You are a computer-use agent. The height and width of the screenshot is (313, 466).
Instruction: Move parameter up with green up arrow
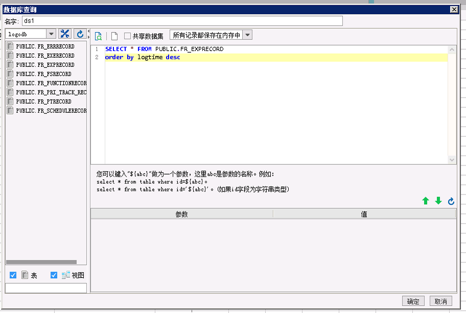pyautogui.click(x=426, y=201)
